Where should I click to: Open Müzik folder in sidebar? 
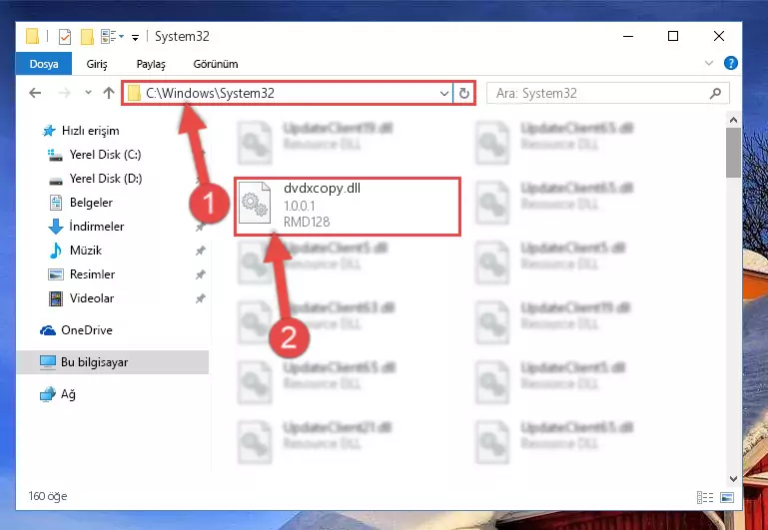pos(75,251)
